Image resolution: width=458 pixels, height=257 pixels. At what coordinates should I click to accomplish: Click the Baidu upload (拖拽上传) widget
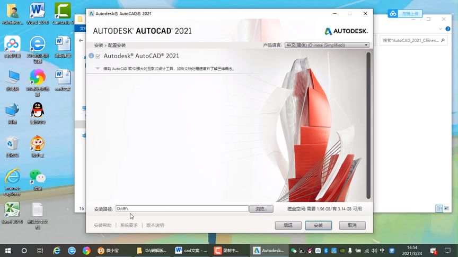click(405, 13)
